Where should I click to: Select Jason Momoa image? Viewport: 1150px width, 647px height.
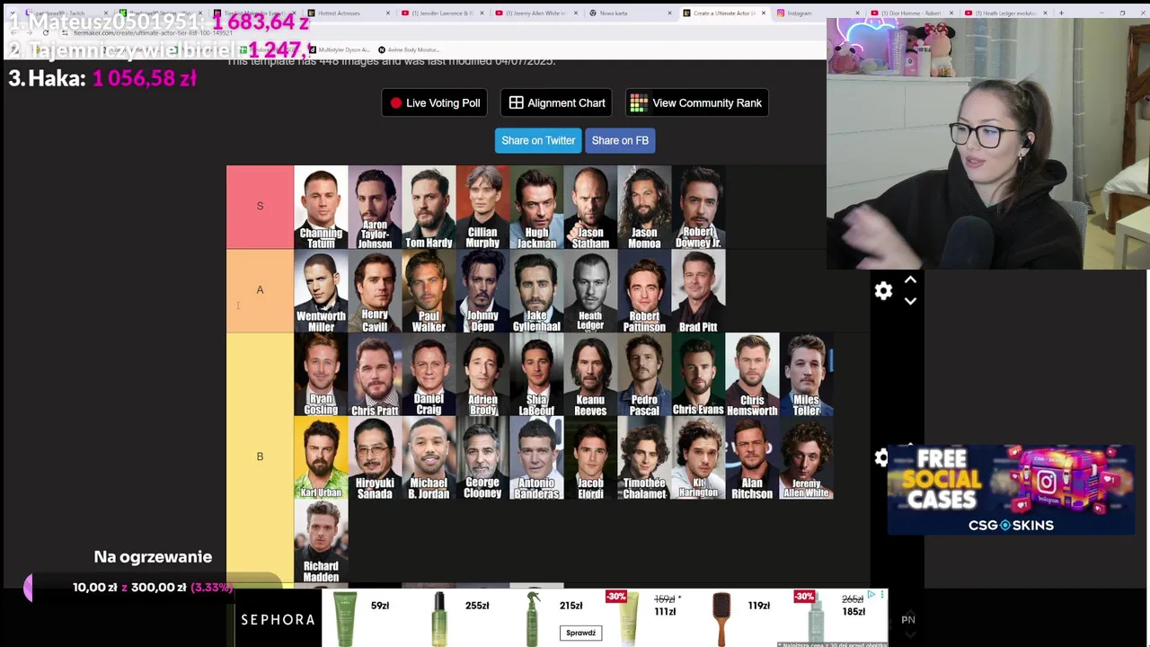[x=644, y=207]
